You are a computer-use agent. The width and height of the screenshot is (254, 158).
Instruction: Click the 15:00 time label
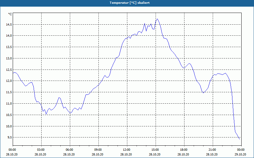pyautogui.click(x=155, y=150)
